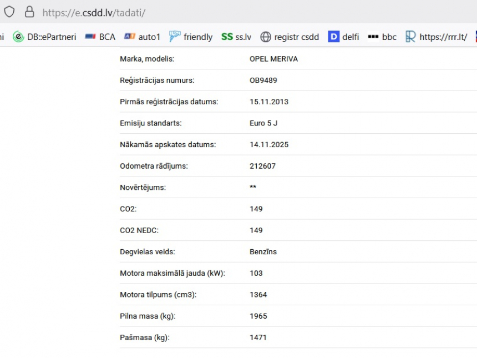Screen dimensions: 477x358
Task: Click the "Motora maksimālā jauda (kW):" label
Action: (172, 274)
